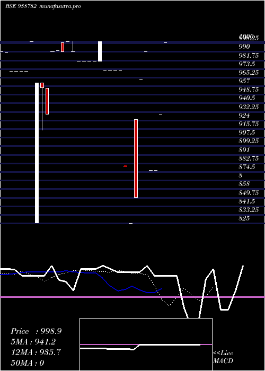This screenshot has width=265, height=371.
Task: Click the 858 price axis label
Action: pyautogui.click(x=244, y=184)
